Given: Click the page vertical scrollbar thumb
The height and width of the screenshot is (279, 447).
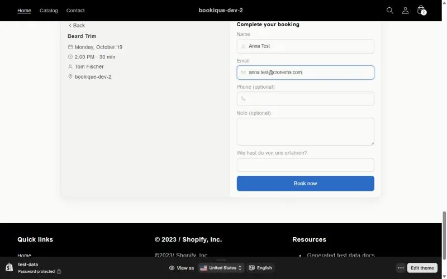Looking at the screenshot, I should pyautogui.click(x=444, y=235).
